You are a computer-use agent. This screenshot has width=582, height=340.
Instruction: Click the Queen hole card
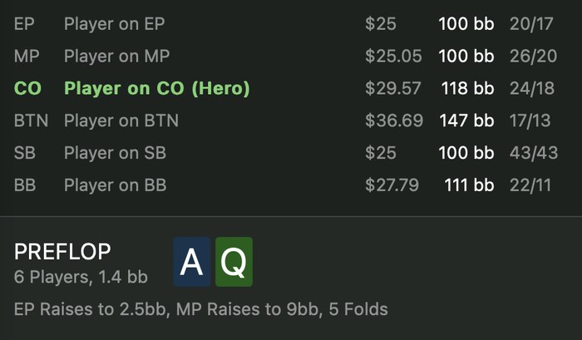pos(234,262)
